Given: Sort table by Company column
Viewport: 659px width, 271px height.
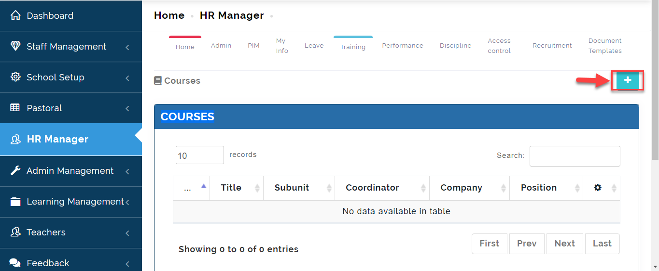Looking at the screenshot, I should [x=469, y=188].
